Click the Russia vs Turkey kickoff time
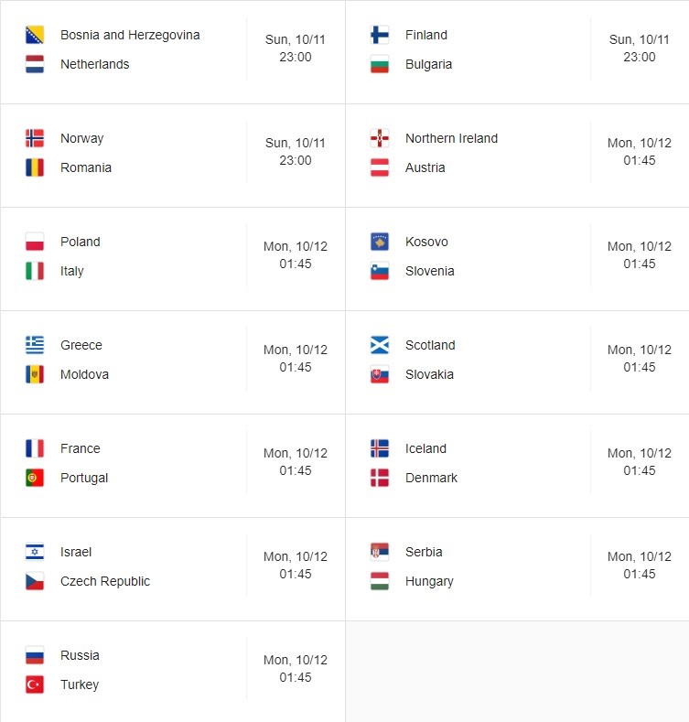This screenshot has width=689, height=722. 296,678
